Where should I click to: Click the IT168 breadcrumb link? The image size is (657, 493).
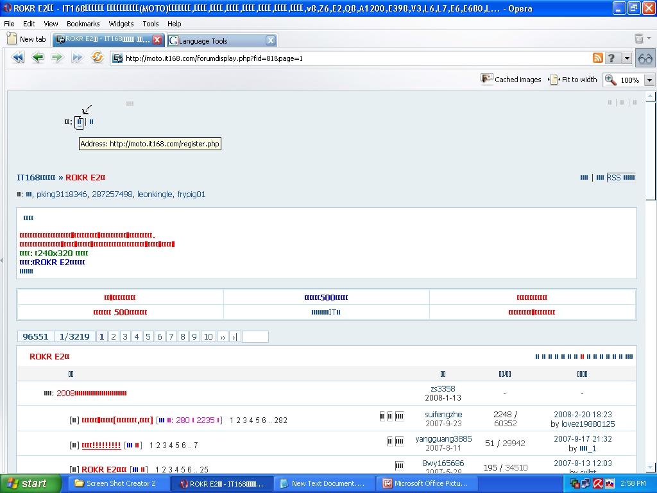click(36, 177)
